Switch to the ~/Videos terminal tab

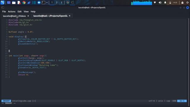click(x=14, y=16)
